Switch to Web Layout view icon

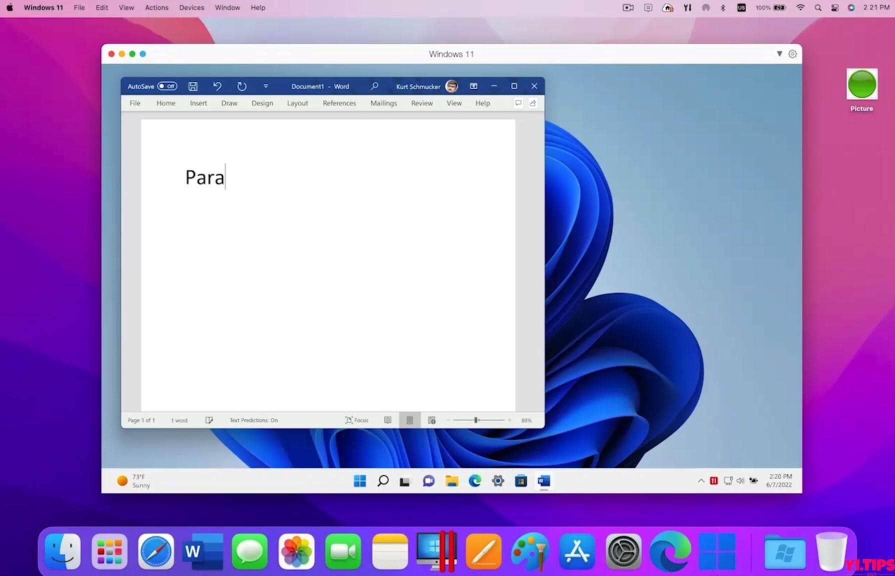click(x=431, y=420)
